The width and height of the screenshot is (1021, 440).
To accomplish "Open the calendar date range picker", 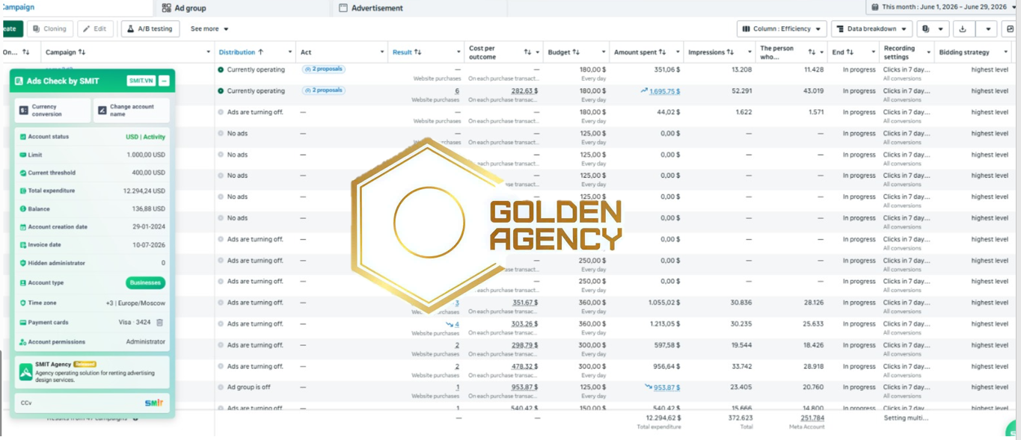I will point(943,7).
